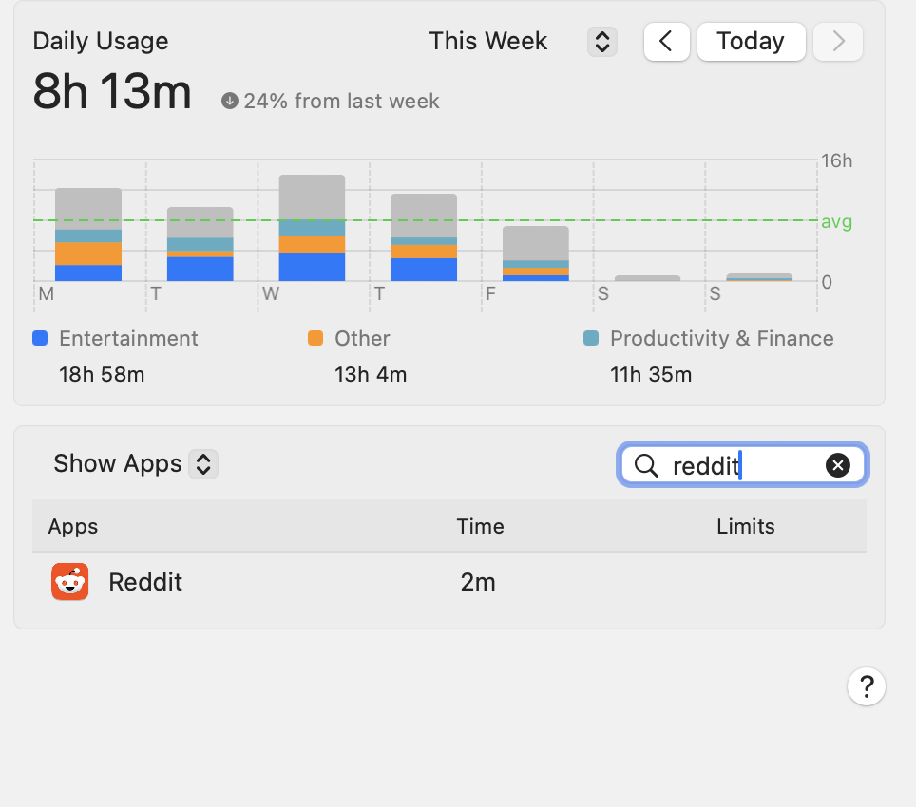916x807 pixels.
Task: Sort by the Time column header
Action: pyautogui.click(x=480, y=526)
